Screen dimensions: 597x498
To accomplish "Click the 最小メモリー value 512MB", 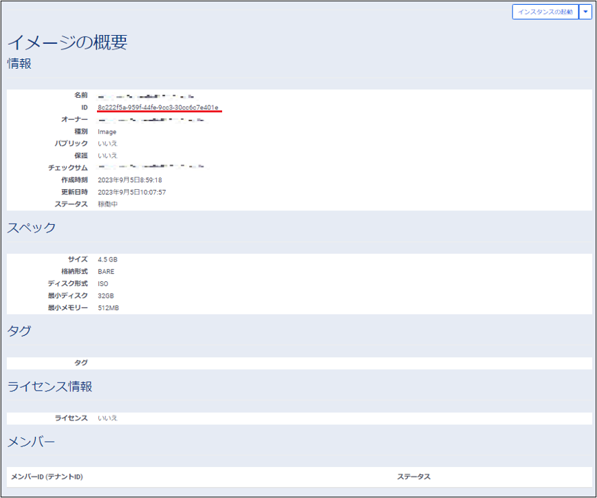I will pyautogui.click(x=108, y=308).
